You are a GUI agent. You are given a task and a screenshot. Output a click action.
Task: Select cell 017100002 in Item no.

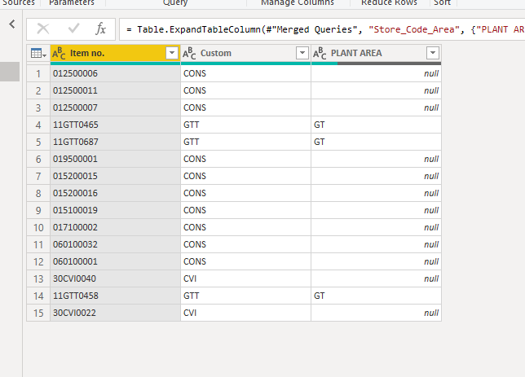pyautogui.click(x=115, y=227)
